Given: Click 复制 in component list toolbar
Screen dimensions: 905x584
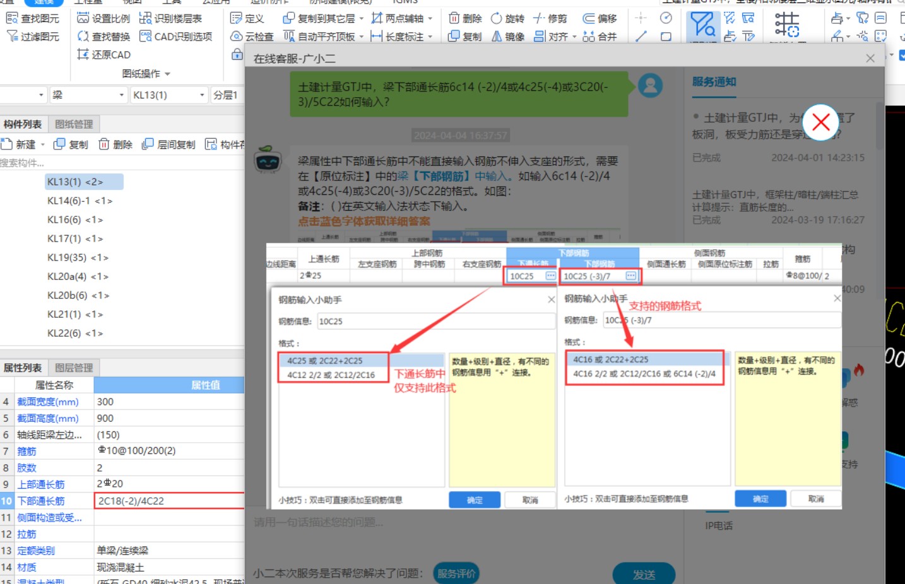Looking at the screenshot, I should click(71, 144).
